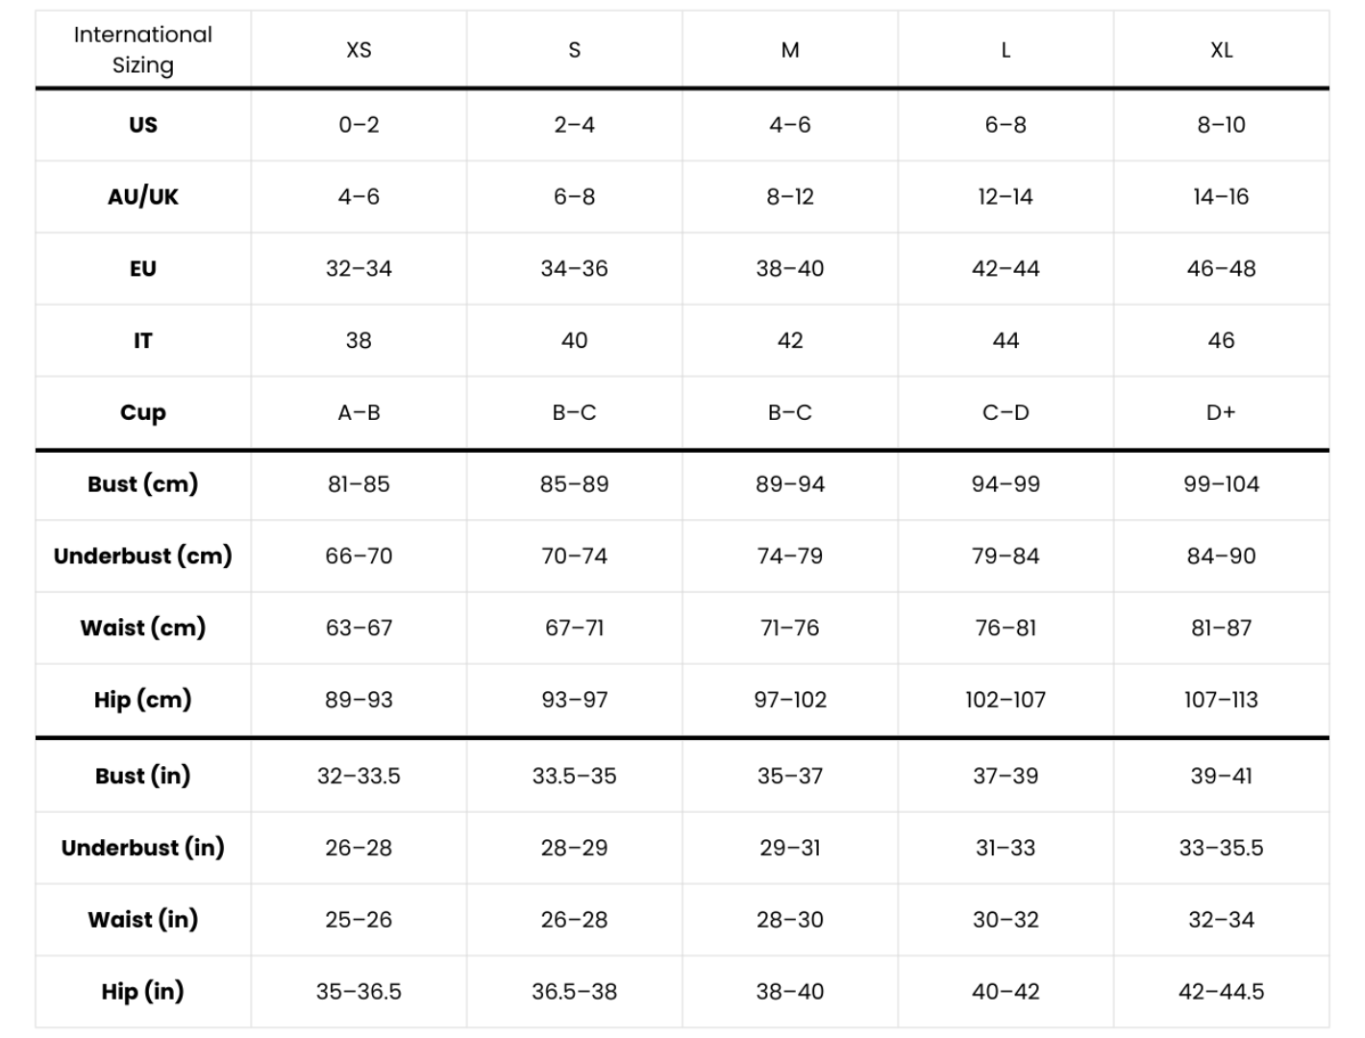Select the bust inches value 33.5–35
This screenshot has height=1038, width=1365.
574,776
